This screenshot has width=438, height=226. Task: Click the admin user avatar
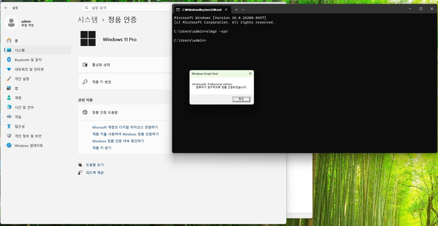click(x=11, y=23)
